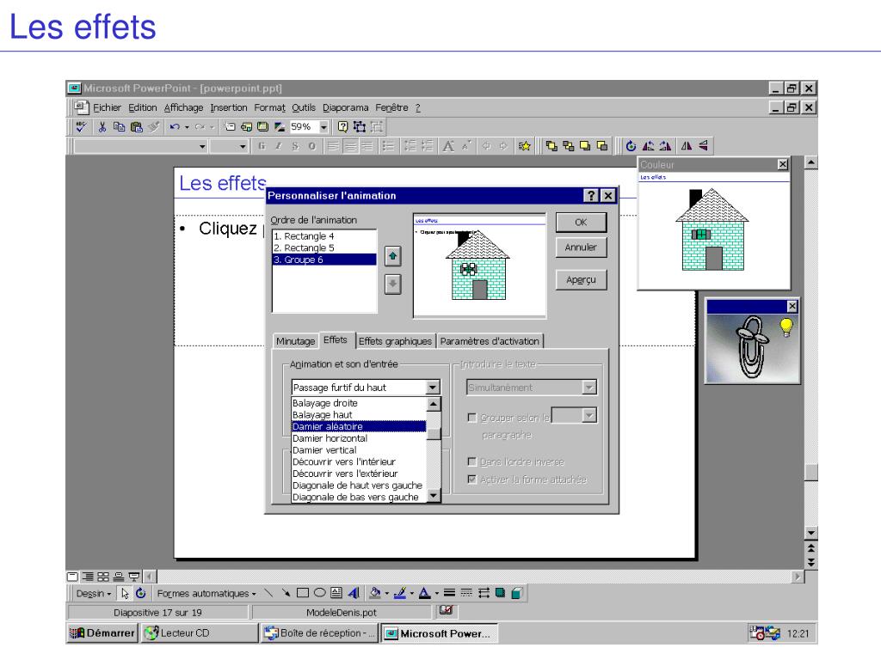Open the 'Formes automatiques' dropdown
The image size is (881, 660).
[x=206, y=593]
